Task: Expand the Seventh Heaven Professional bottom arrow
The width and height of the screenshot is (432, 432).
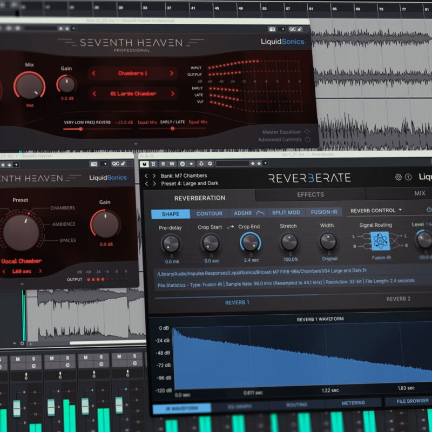Action: [x=136, y=144]
